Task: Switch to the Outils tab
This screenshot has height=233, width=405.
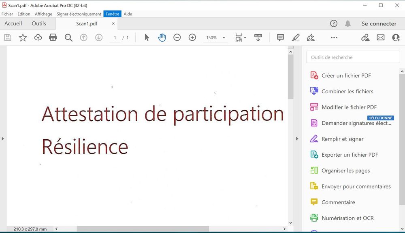Action: pyautogui.click(x=39, y=23)
